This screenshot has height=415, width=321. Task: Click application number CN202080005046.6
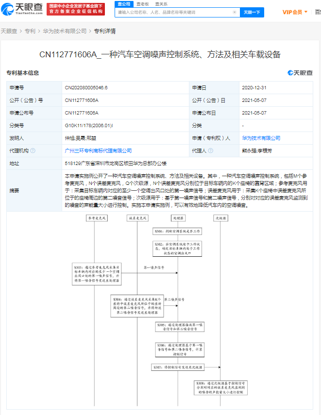pyautogui.click(x=86, y=87)
